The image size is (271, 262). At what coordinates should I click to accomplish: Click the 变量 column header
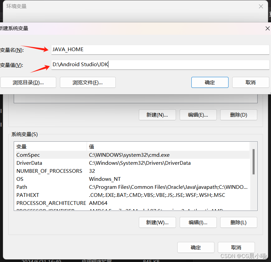tap(51, 146)
